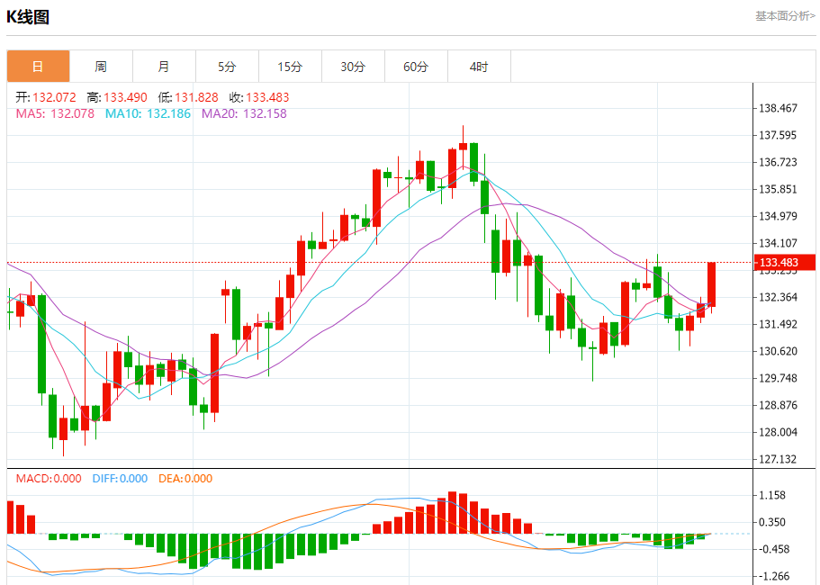The height and width of the screenshot is (585, 820).
Task: Click the 135.851 price axis label
Action: 779,189
